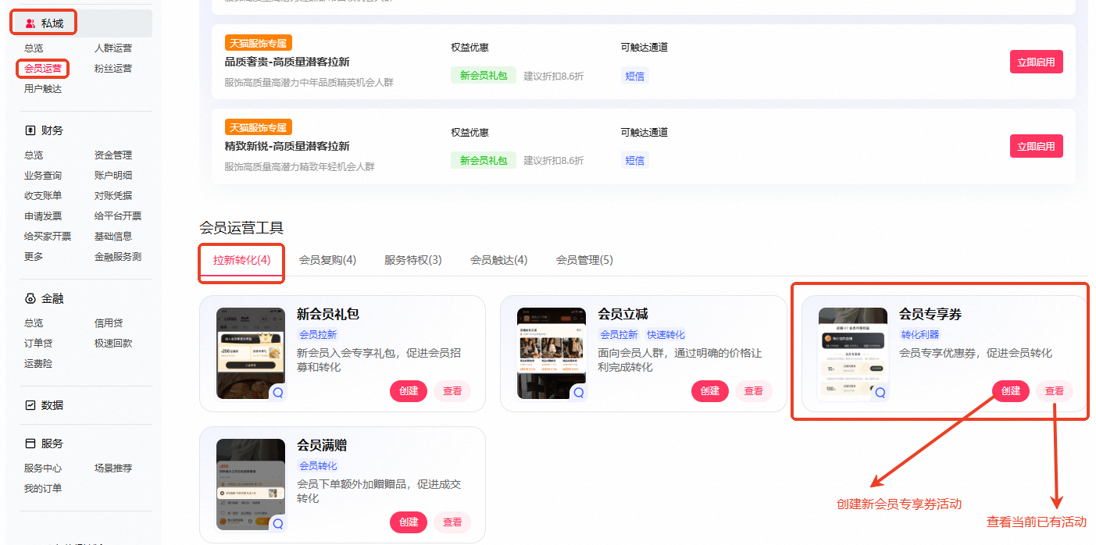Click 查看 on 会员专享券 card
The height and width of the screenshot is (545, 1096).
click(x=1055, y=391)
